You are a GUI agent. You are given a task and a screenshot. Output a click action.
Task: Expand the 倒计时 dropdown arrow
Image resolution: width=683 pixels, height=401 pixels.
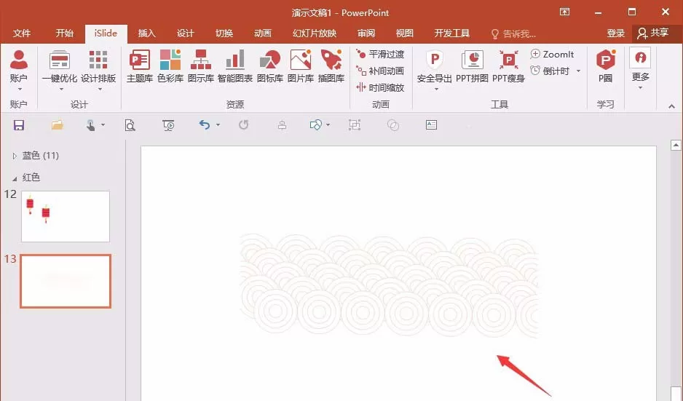point(578,71)
